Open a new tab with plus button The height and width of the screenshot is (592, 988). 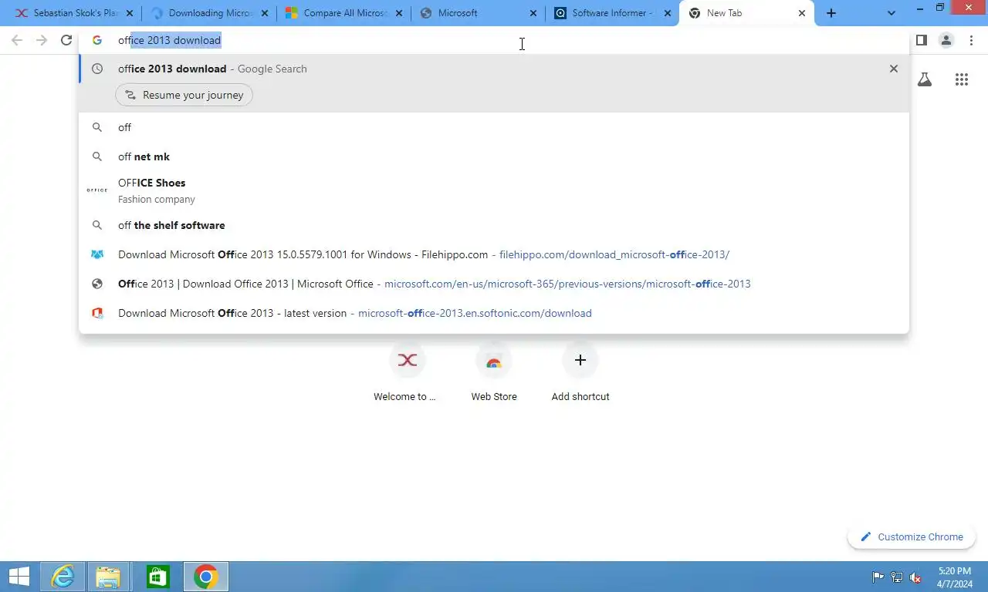pyautogui.click(x=831, y=13)
